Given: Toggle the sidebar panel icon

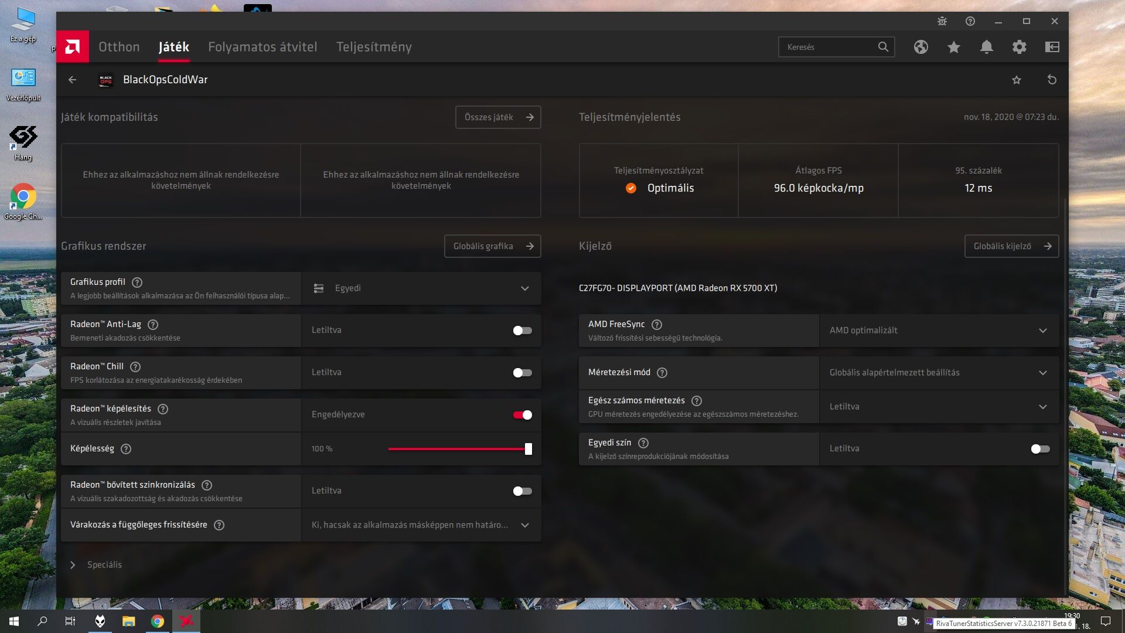Looking at the screenshot, I should 1052,47.
